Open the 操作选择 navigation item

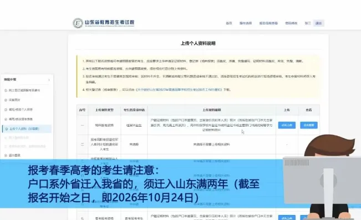tap(246, 23)
